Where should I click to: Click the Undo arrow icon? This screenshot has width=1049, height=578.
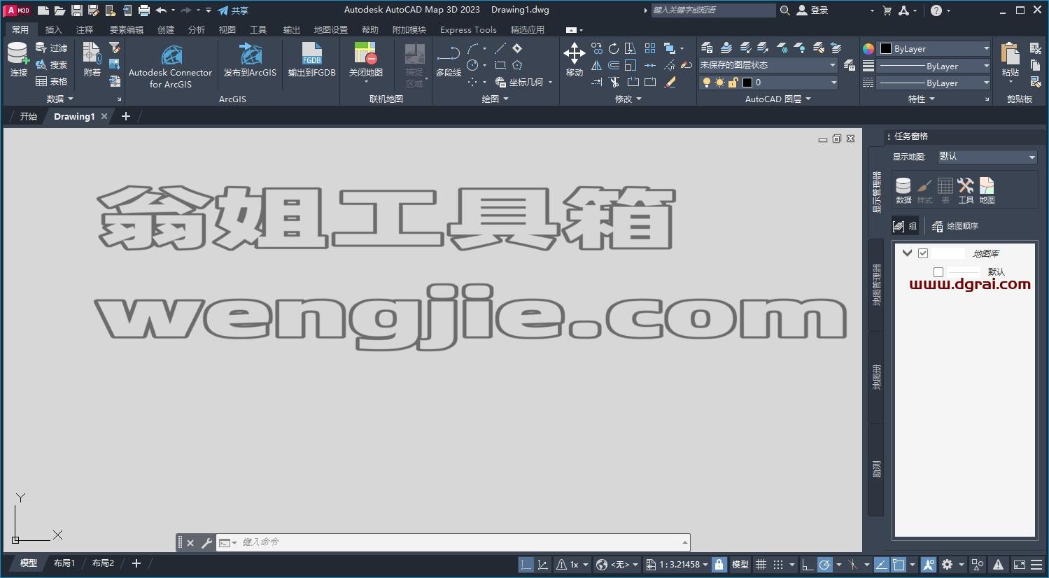pos(161,10)
